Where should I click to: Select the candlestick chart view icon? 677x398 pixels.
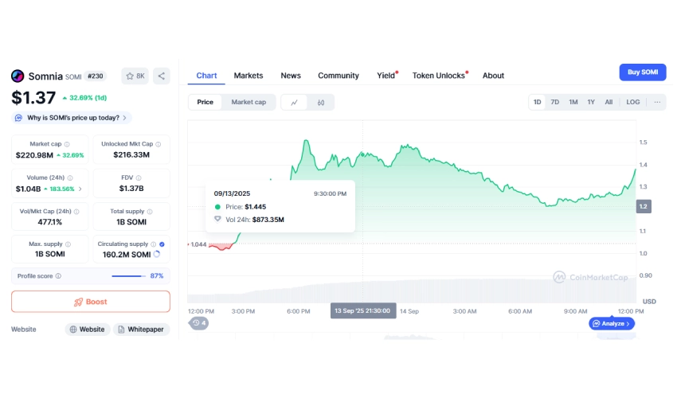click(x=321, y=102)
